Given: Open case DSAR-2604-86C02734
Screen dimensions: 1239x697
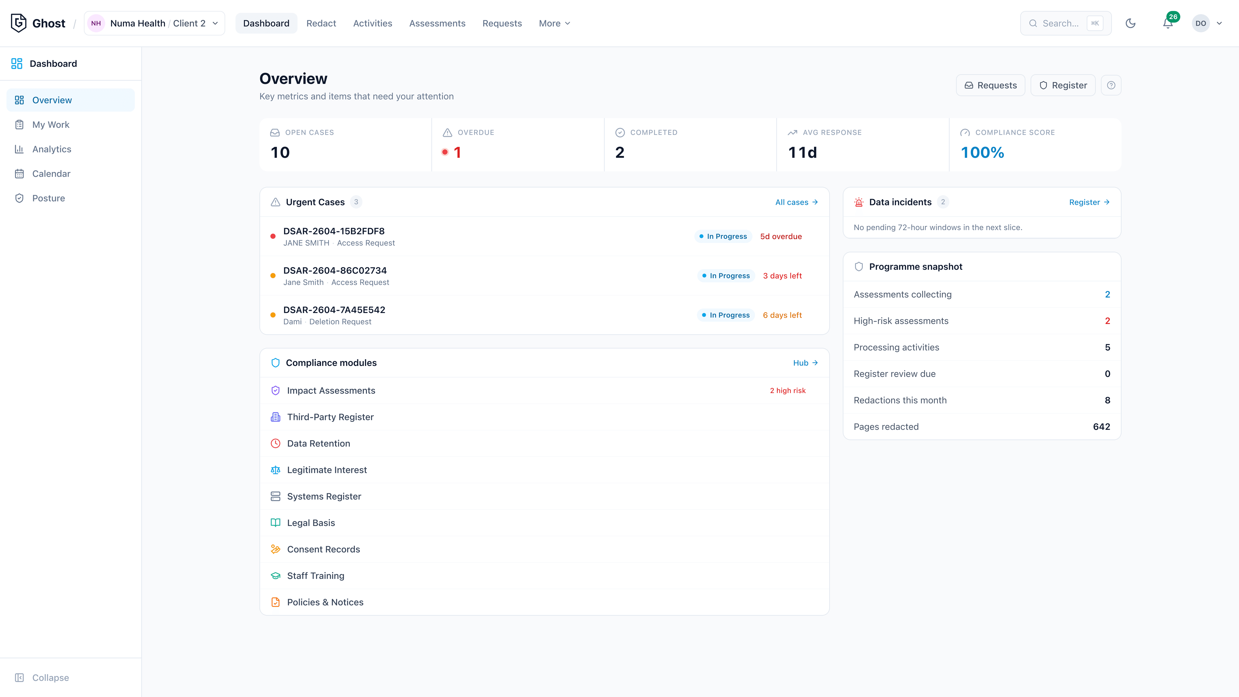Looking at the screenshot, I should coord(544,276).
